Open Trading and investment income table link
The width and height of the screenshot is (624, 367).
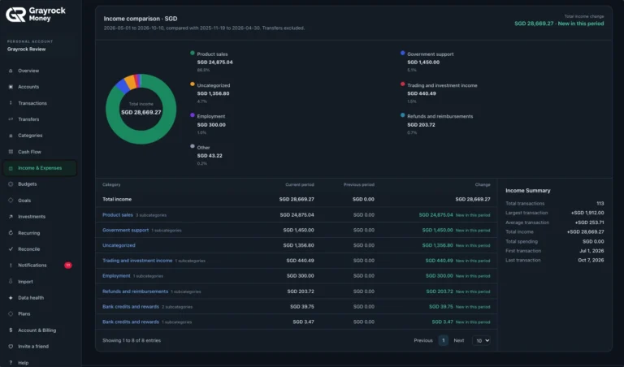click(137, 261)
